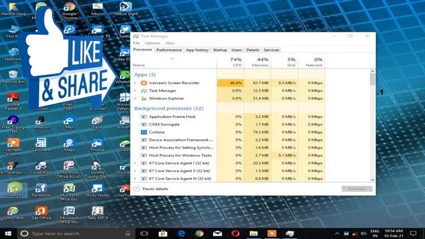Select the Device Association Framework row
Screen dimensions: 425x239
point(228,140)
